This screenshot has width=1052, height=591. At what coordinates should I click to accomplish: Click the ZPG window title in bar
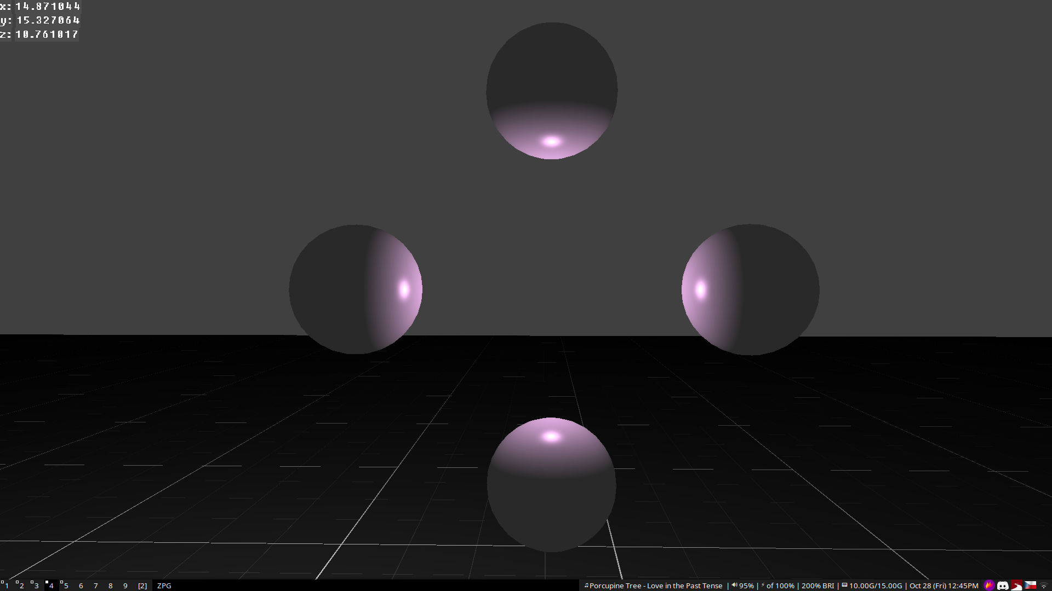(164, 586)
